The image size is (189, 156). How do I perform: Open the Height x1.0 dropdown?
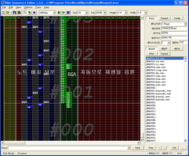pyautogui.click(x=126, y=13)
